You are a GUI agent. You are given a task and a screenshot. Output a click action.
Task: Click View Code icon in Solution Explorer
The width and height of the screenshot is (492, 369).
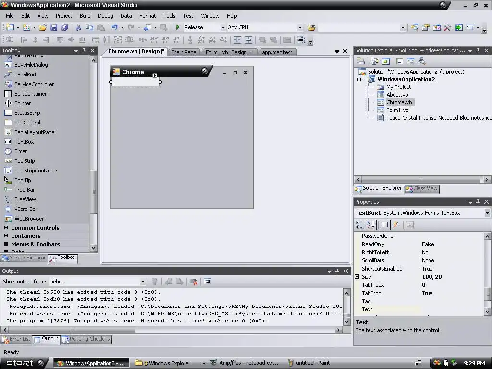(399, 61)
